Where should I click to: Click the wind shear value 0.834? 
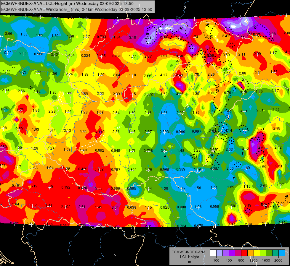pyautogui.click(x=100, y=132)
